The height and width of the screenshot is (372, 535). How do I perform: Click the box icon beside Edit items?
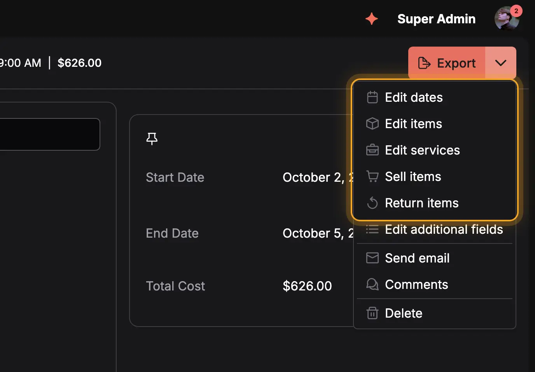coord(372,124)
